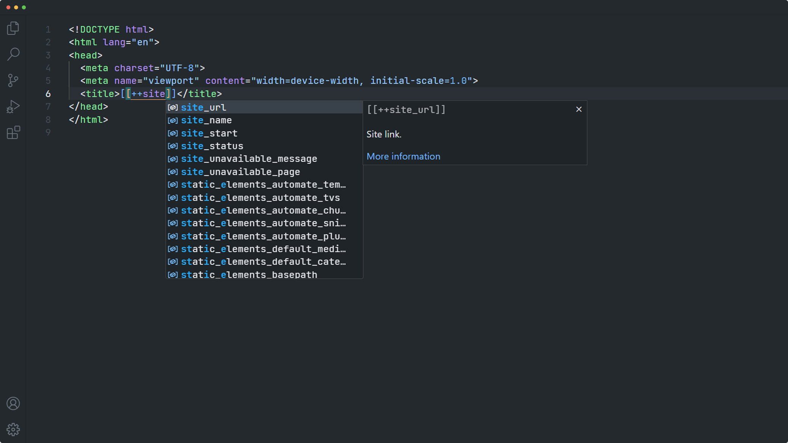Open the Explorer files icon
The height and width of the screenshot is (443, 788).
coord(13,28)
